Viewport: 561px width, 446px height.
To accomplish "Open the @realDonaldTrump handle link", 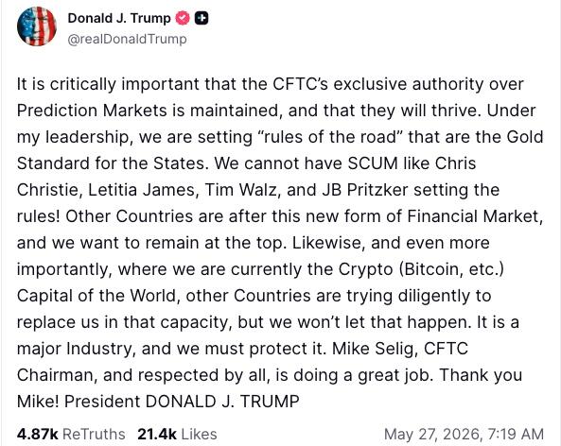I will click(x=127, y=39).
